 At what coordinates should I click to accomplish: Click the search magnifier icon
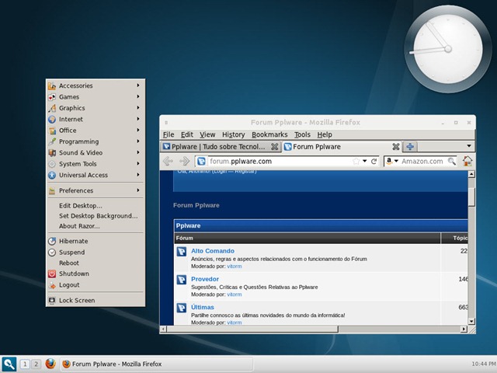[x=452, y=161]
